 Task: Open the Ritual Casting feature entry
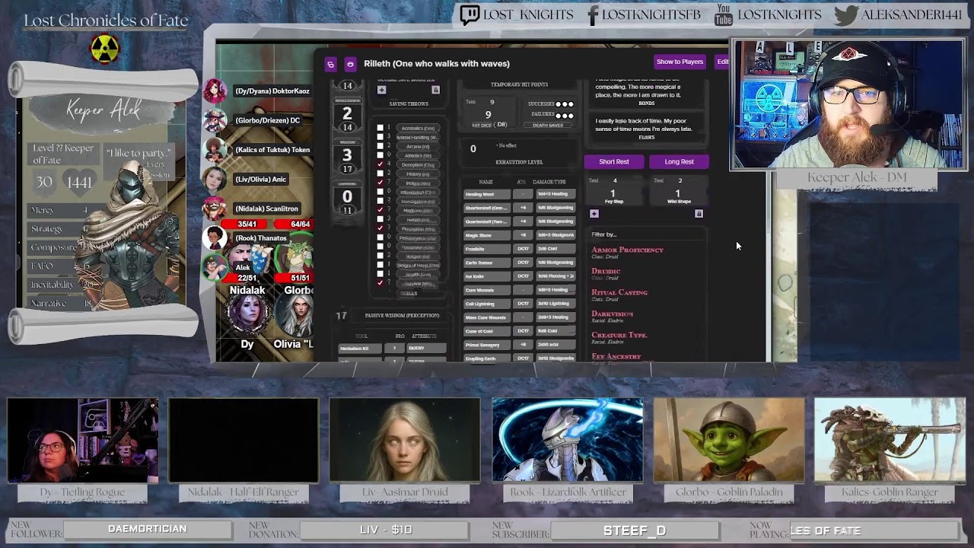619,292
